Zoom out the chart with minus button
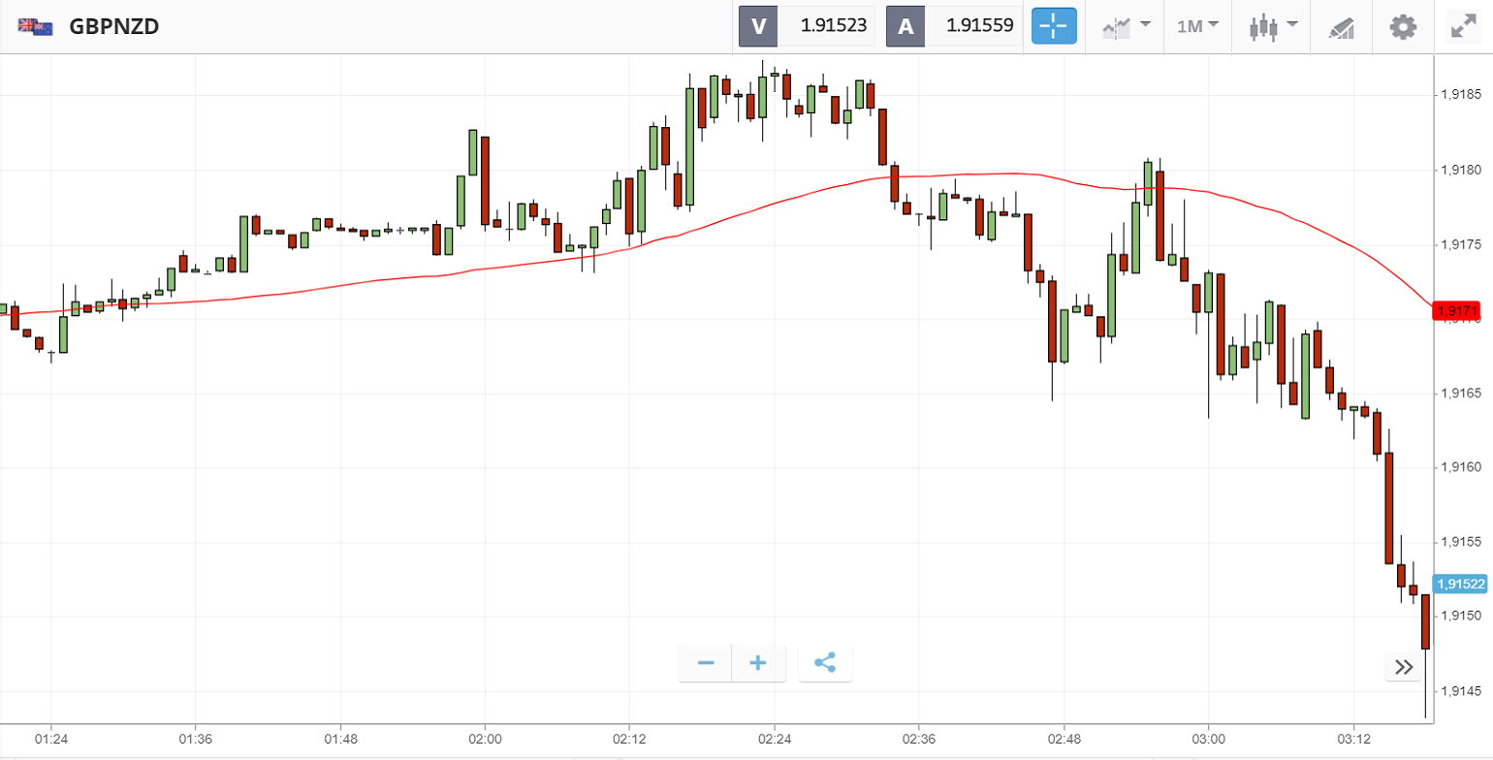 pos(706,663)
